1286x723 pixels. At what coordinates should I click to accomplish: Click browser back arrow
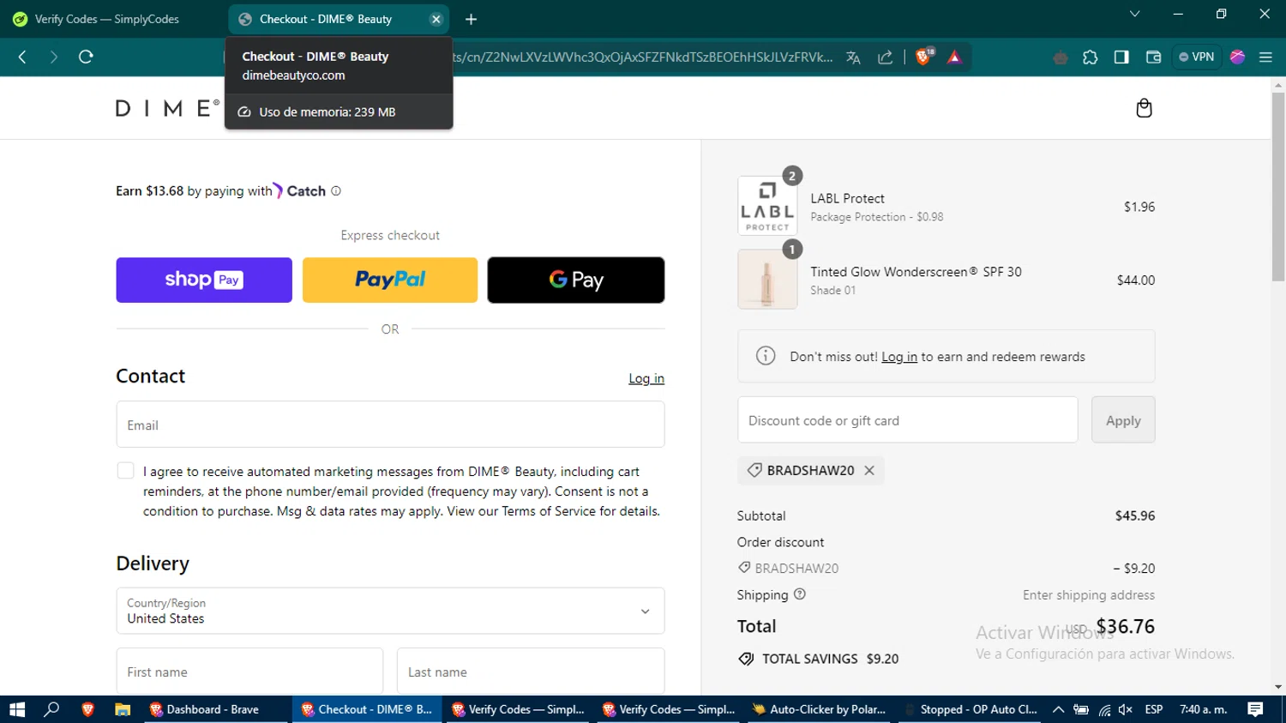point(23,57)
